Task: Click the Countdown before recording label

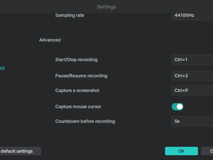Action: click(85, 121)
